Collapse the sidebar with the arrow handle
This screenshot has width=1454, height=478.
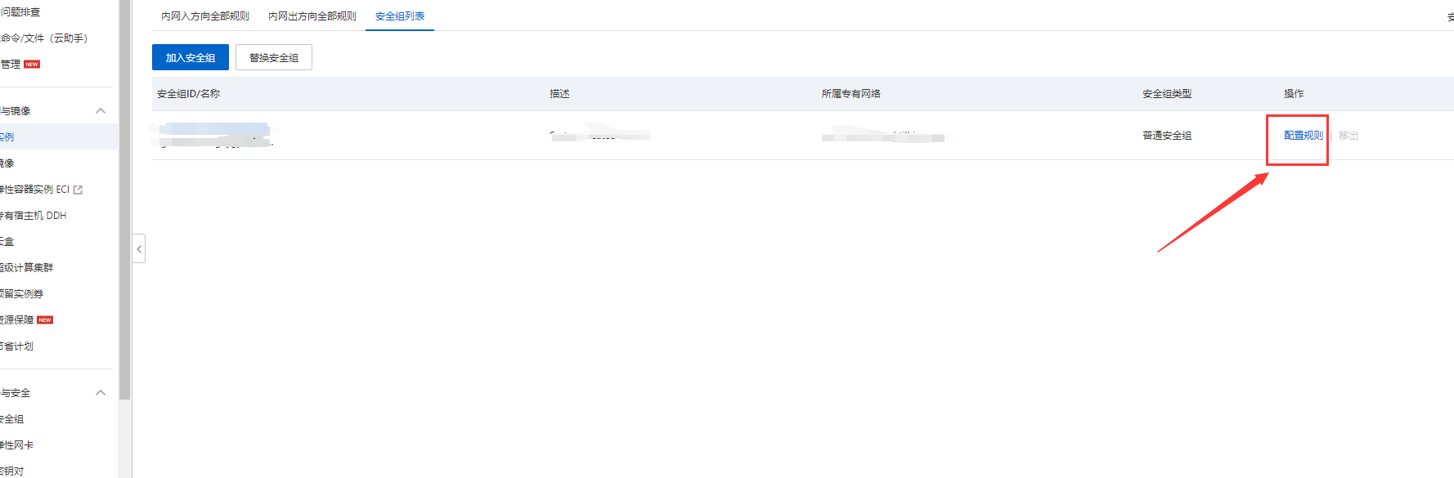pyautogui.click(x=139, y=248)
